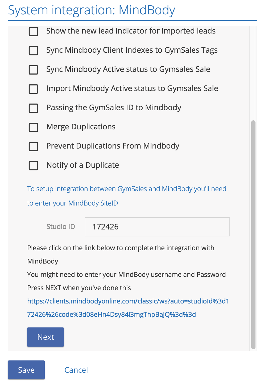
Task: Tick the Merge Duplications checkbox
Action: click(x=33, y=127)
